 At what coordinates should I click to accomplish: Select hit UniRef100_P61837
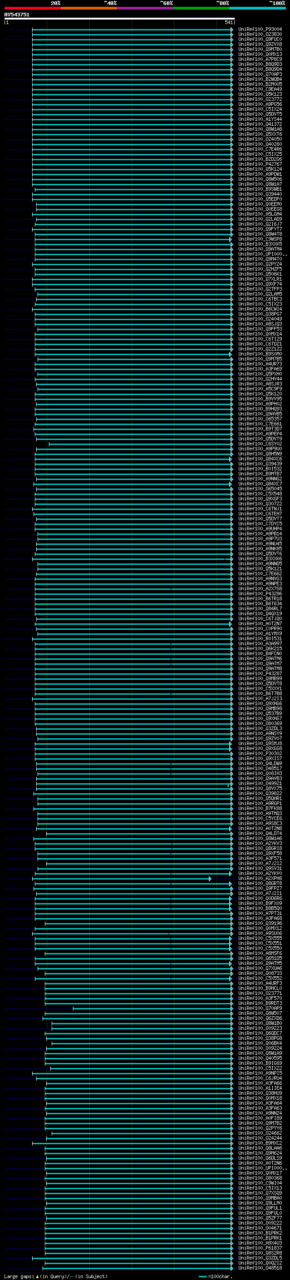260,1248
